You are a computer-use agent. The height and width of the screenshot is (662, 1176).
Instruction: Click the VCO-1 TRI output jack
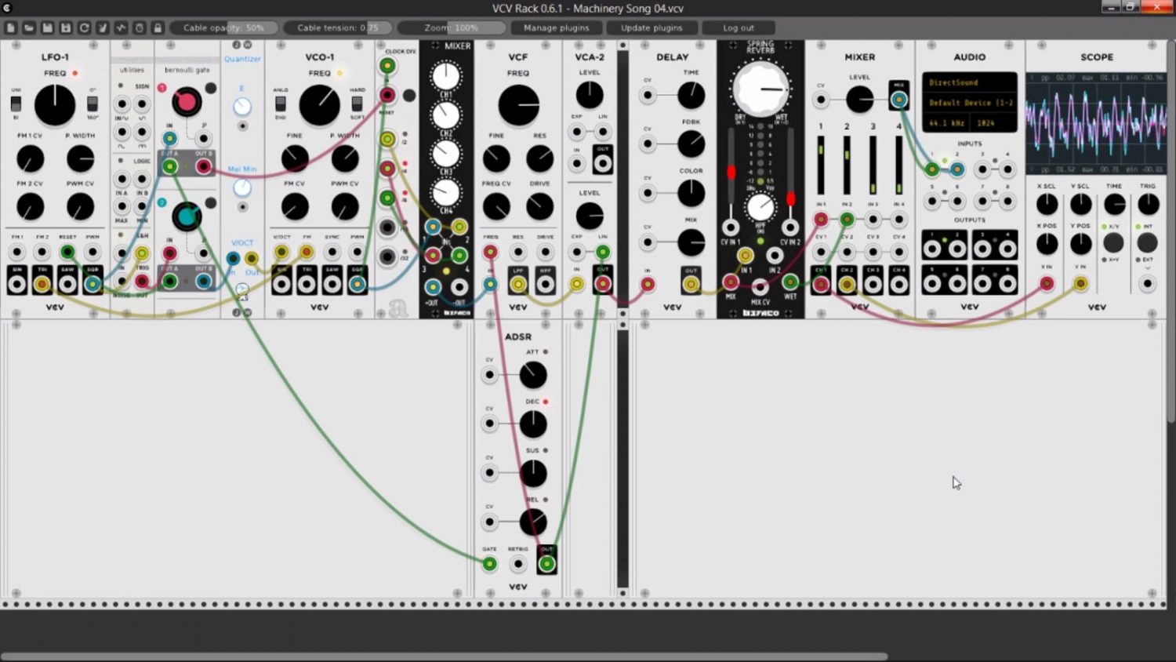click(x=307, y=283)
